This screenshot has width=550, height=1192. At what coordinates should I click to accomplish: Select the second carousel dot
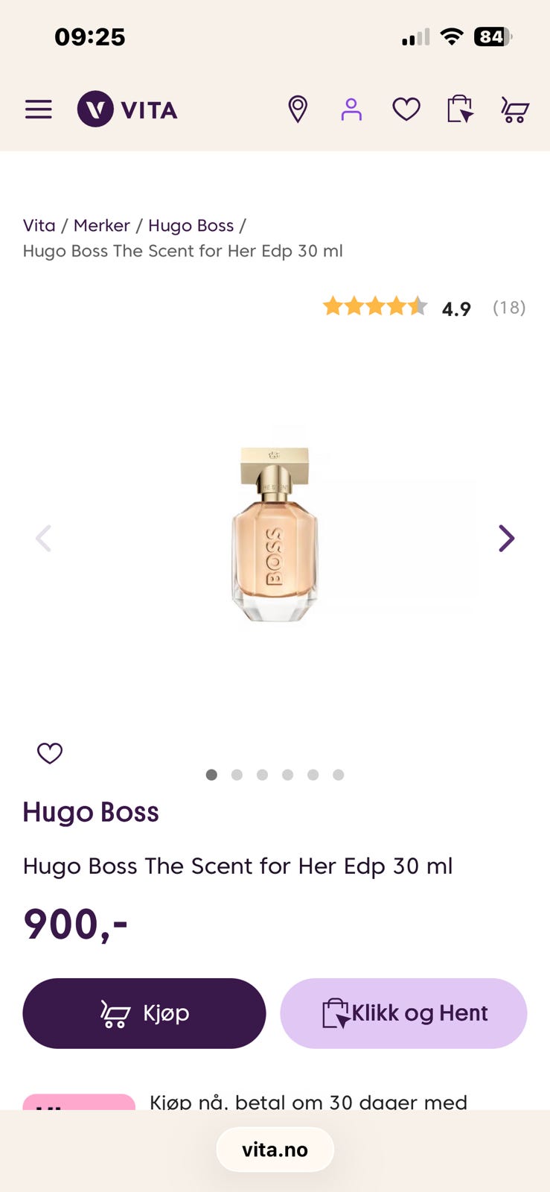[x=237, y=775]
